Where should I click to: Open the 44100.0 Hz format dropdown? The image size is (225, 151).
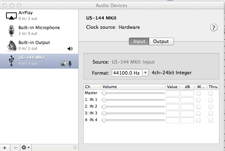click(145, 73)
